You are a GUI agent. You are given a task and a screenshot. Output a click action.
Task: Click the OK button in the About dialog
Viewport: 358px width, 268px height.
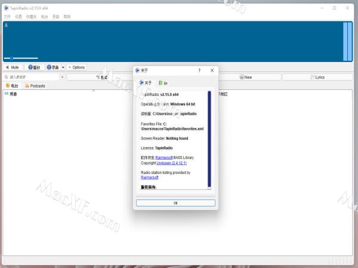click(175, 203)
